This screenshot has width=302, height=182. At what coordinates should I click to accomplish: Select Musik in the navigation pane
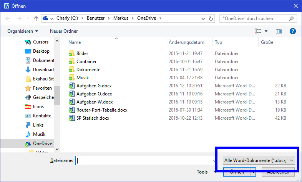pyautogui.click(x=35, y=134)
